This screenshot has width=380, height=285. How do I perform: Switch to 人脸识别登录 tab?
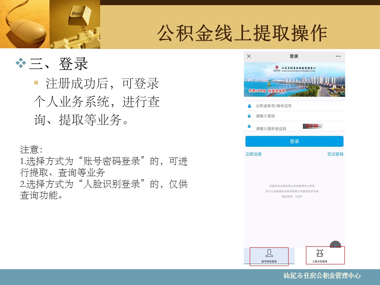click(x=320, y=256)
